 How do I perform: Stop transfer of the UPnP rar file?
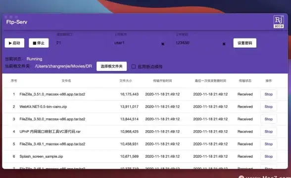coord(269,132)
